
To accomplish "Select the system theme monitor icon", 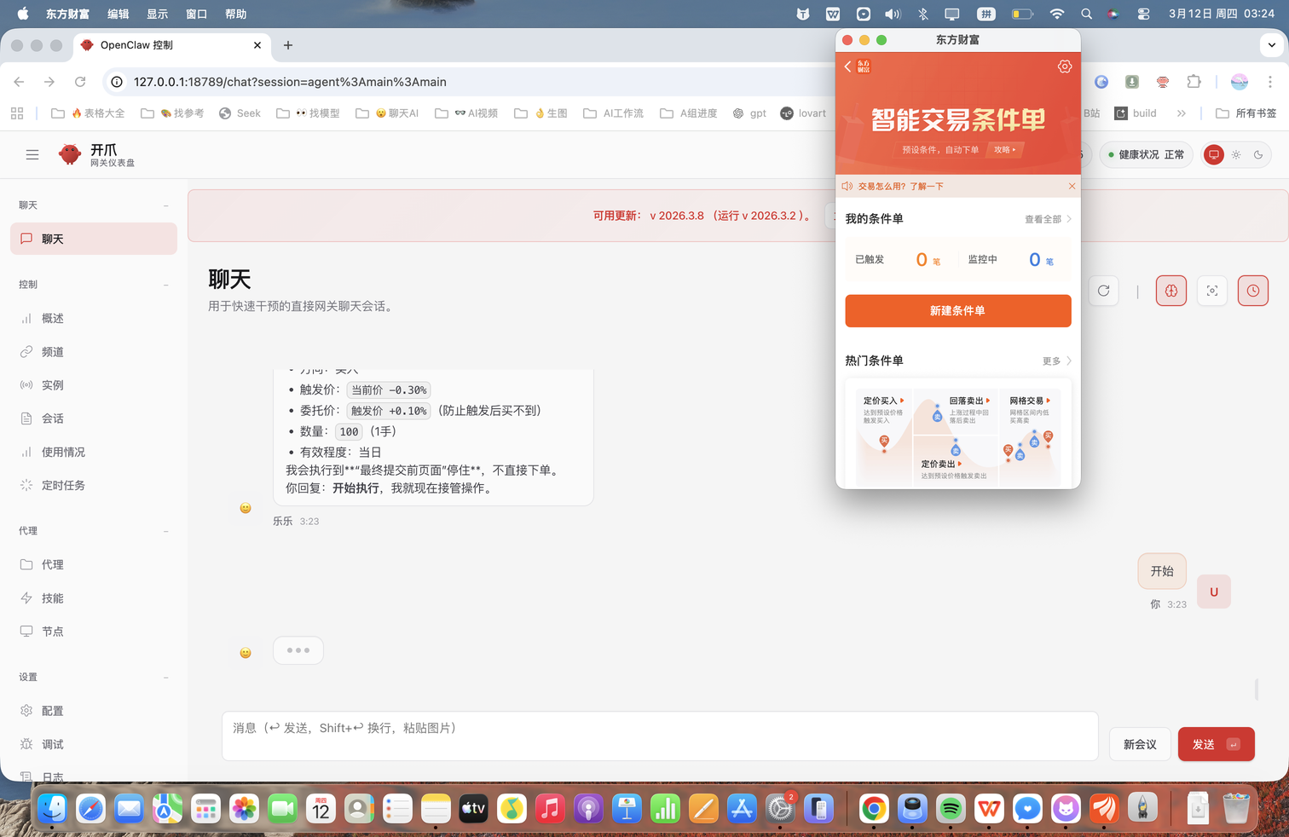I will pos(1214,154).
